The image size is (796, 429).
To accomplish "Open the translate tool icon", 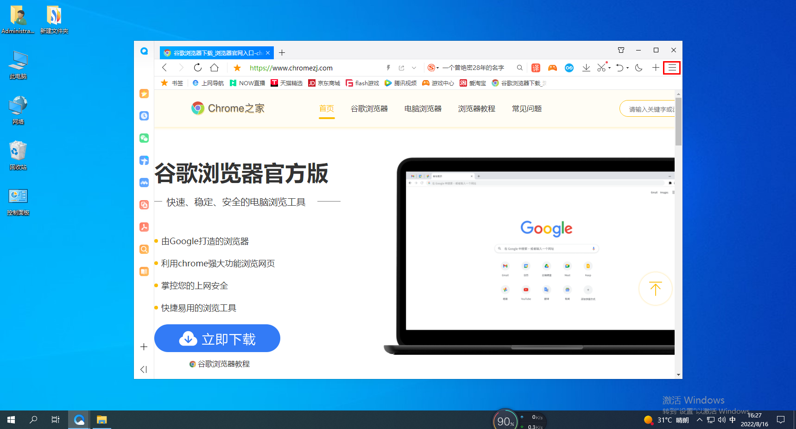I will 536,68.
